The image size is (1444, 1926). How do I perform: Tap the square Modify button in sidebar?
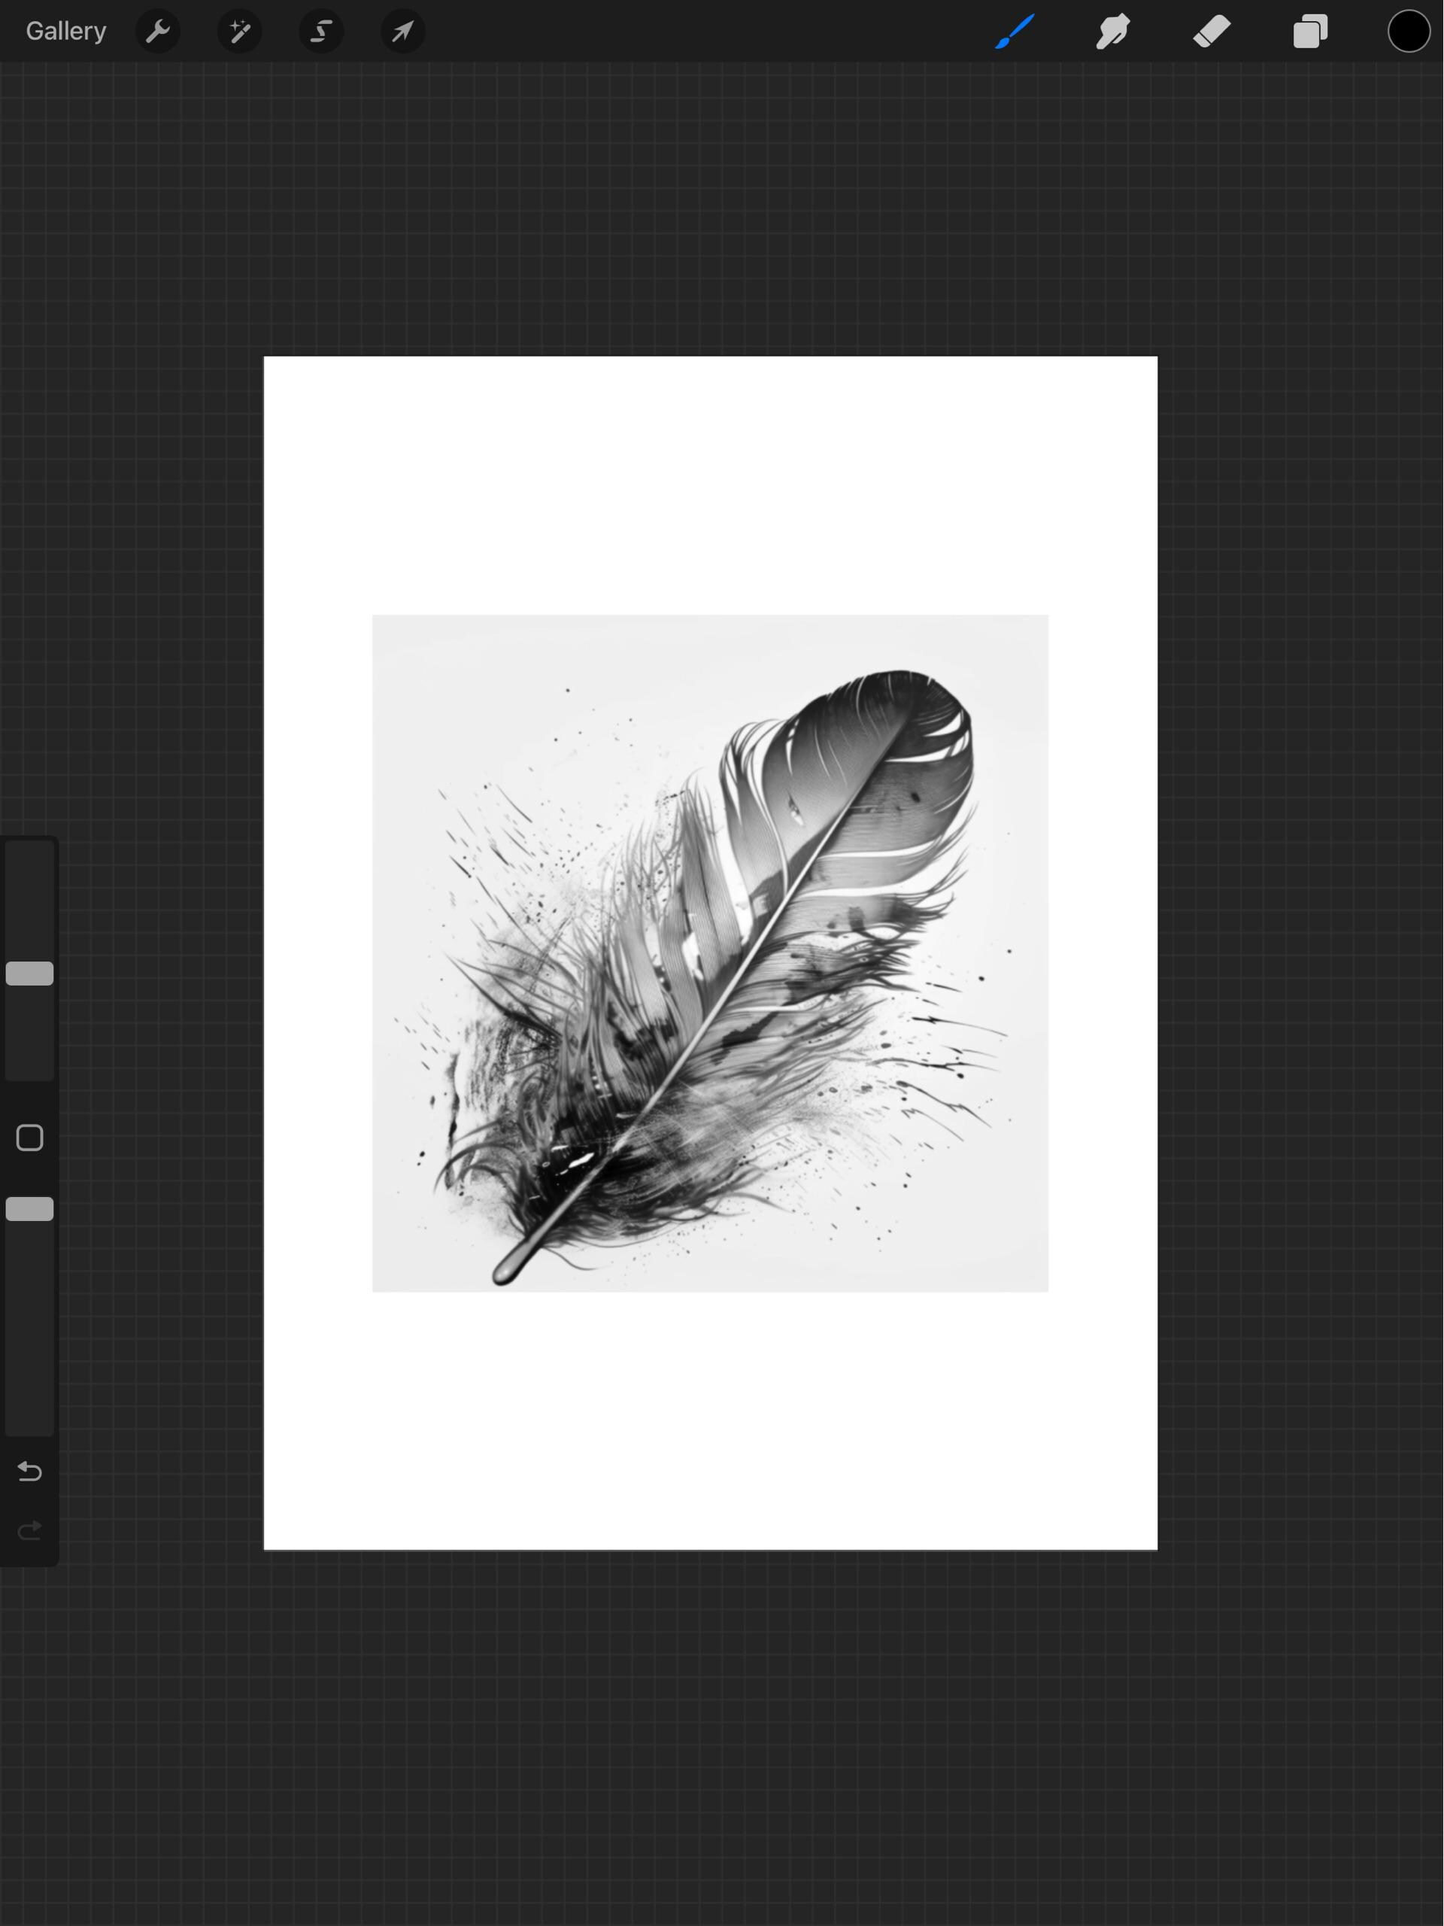[x=29, y=1138]
